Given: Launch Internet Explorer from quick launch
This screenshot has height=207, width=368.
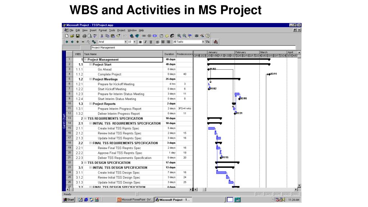Looking at the screenshot, I should [x=86, y=200].
